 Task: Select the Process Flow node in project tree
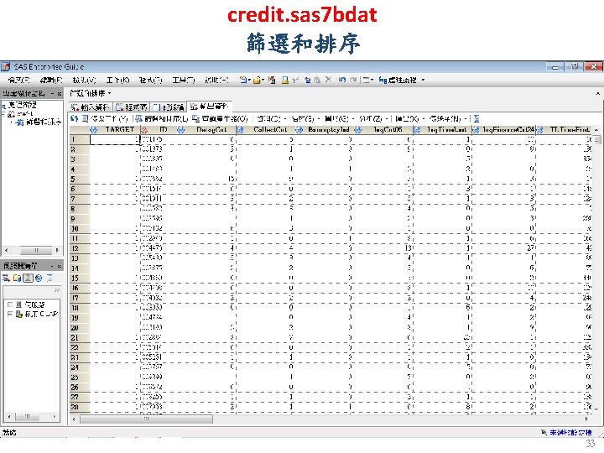[19, 105]
